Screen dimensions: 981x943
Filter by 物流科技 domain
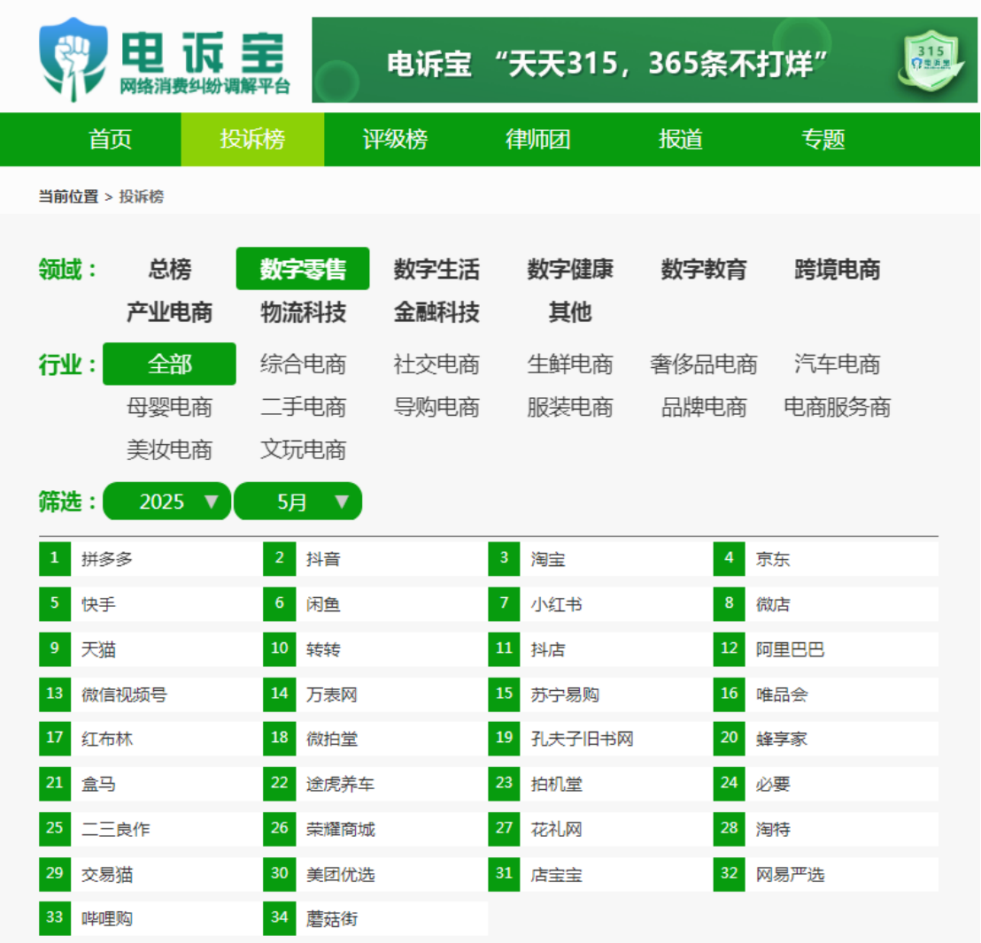tap(303, 312)
